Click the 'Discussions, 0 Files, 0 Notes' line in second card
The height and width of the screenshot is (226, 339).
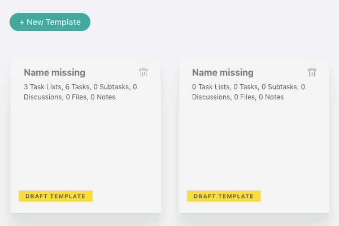238,97
